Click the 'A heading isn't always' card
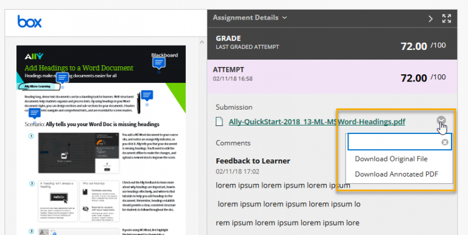468x235 pixels. pyautogui.click(x=58, y=201)
